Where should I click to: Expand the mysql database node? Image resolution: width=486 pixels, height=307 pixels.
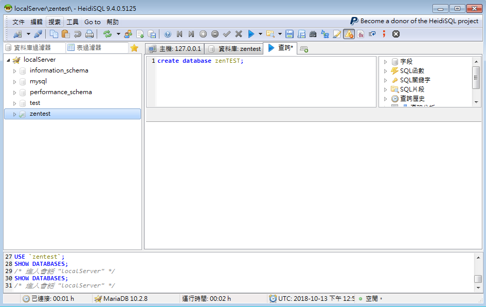(14, 82)
